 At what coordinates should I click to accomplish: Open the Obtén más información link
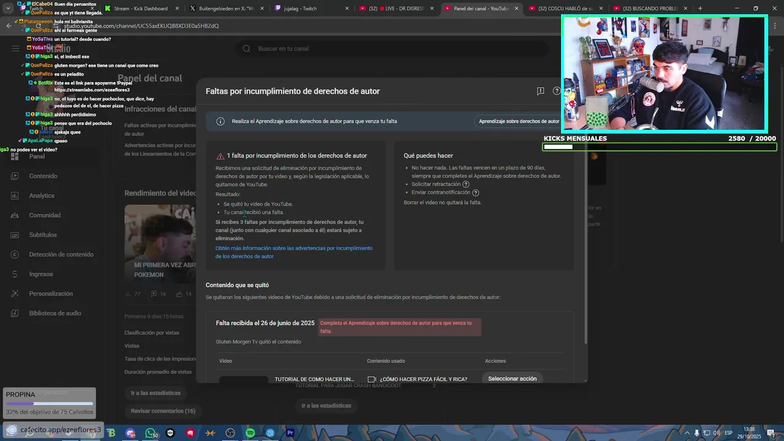pos(294,252)
